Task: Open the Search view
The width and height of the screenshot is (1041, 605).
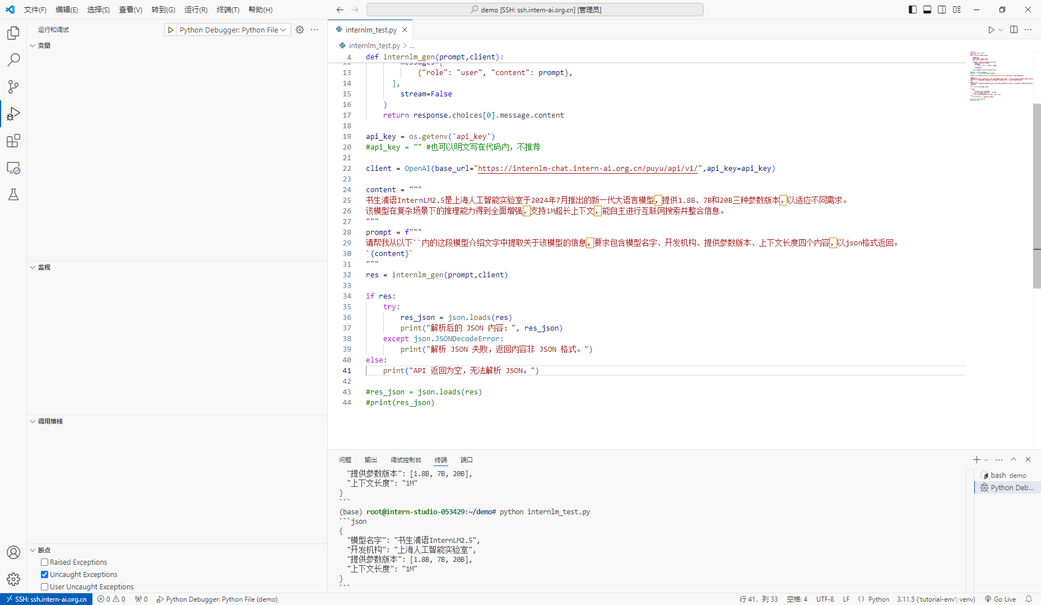Action: tap(13, 60)
